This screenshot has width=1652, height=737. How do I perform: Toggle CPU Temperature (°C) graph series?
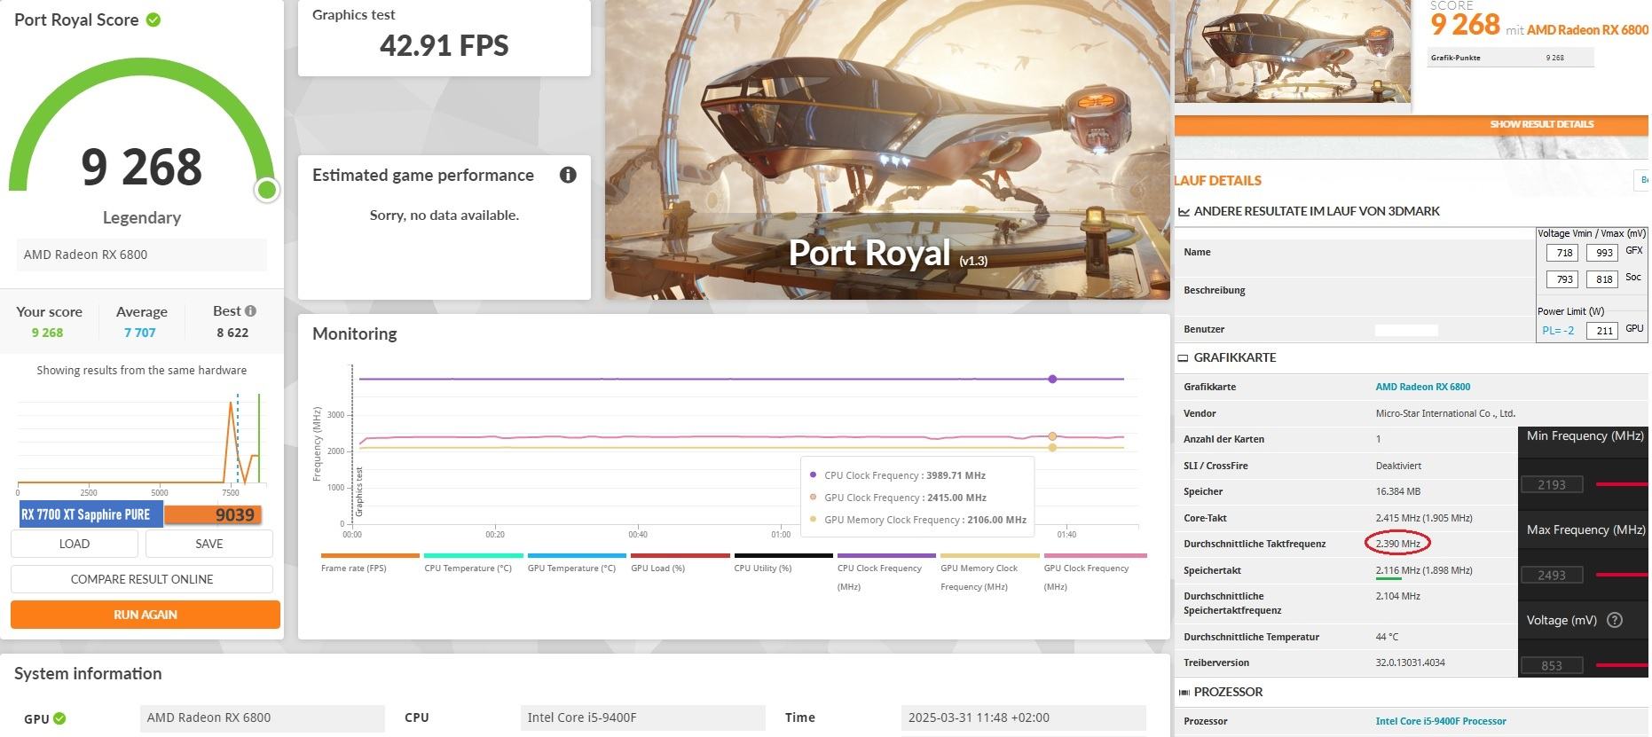pyautogui.click(x=473, y=562)
